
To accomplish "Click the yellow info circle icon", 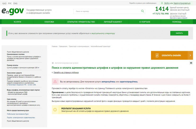I will (x=55, y=109).
